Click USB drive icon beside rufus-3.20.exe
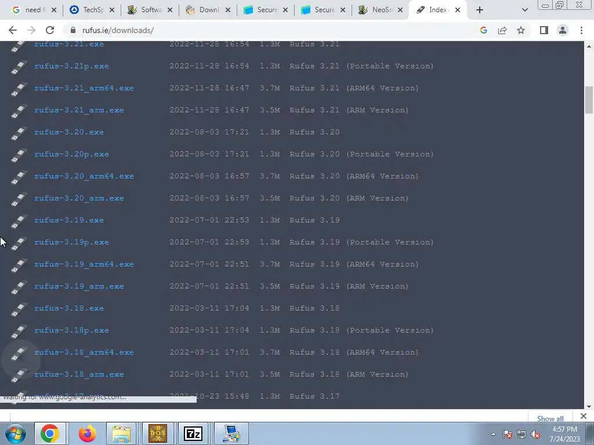 pos(19,133)
